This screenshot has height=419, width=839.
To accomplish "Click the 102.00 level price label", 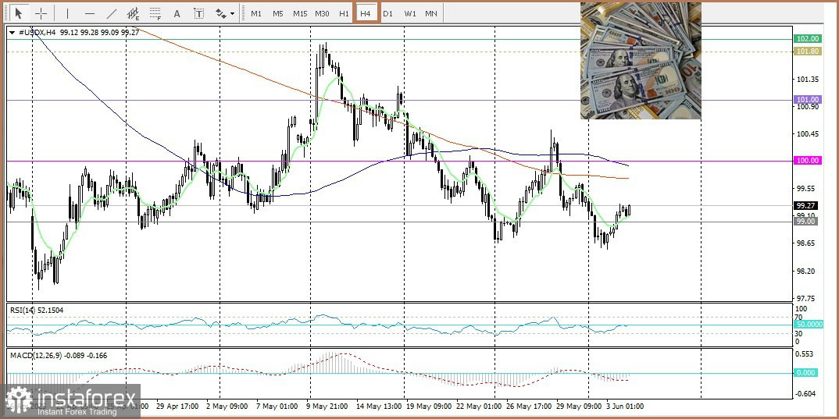I will (x=808, y=38).
